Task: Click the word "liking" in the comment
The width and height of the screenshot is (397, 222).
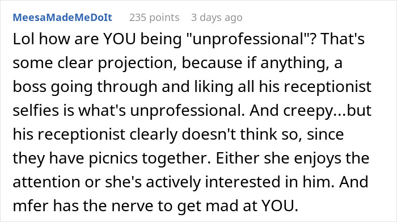Action: (x=214, y=87)
